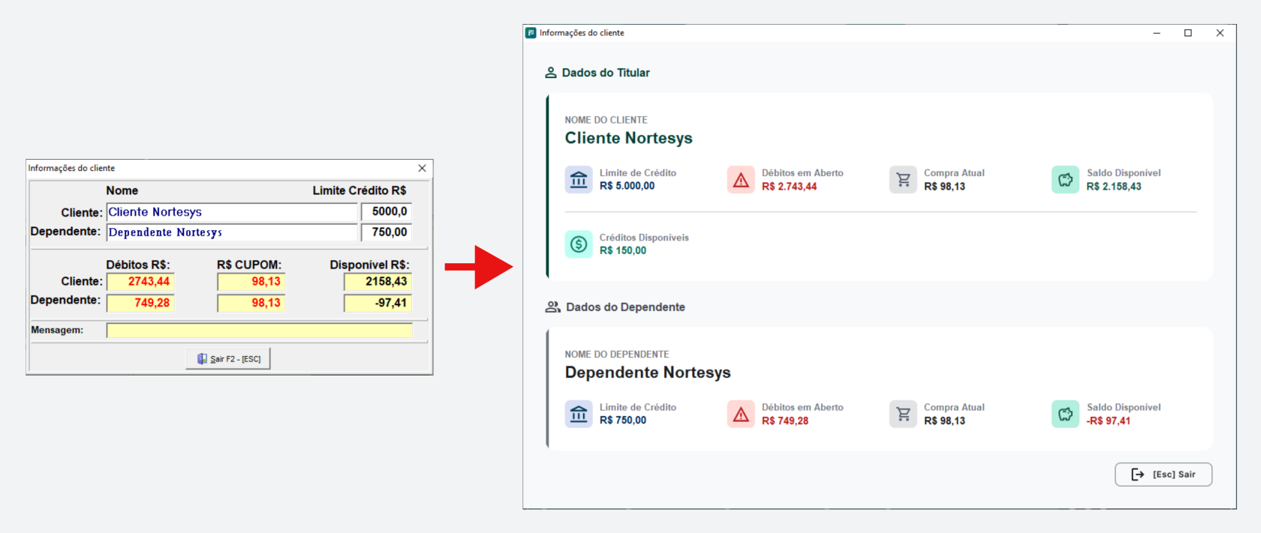Click the Débitos R$: column header

pyautogui.click(x=138, y=265)
